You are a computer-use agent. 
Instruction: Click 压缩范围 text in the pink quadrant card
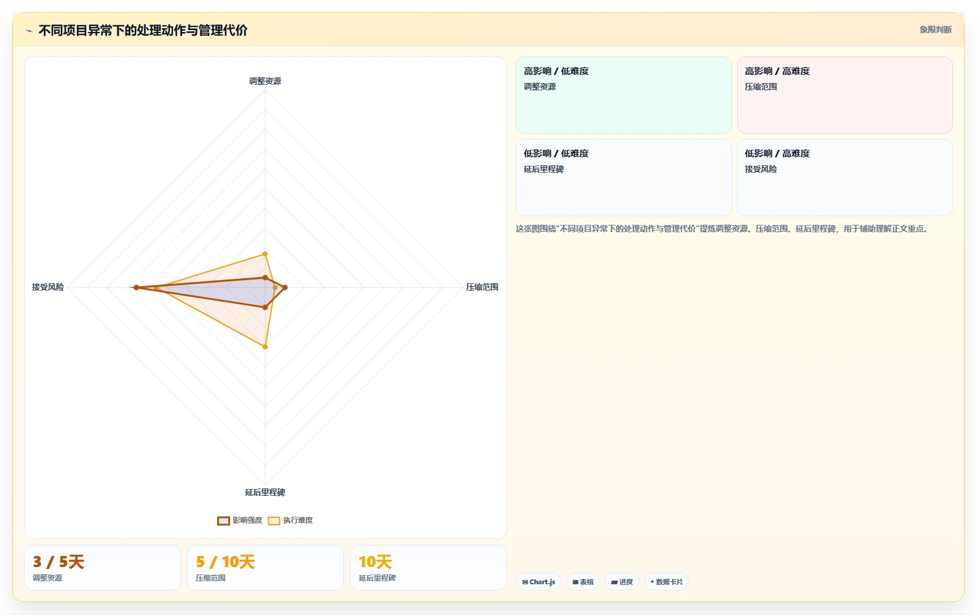tap(761, 87)
